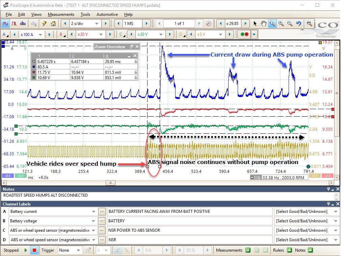Increase the zoom factor x 29.85
The width and height of the screenshot is (344, 256).
245,24
